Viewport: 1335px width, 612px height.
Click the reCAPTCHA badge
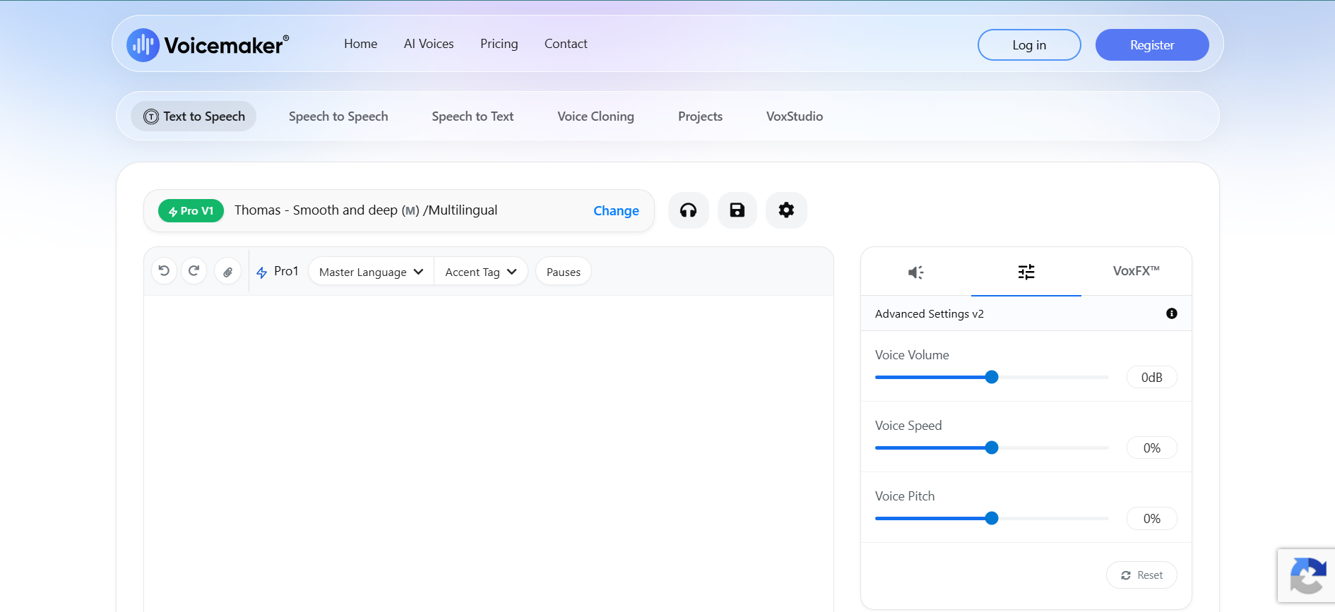coord(1306,576)
